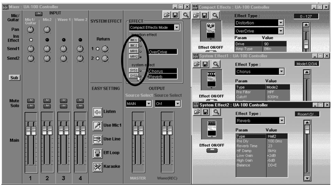This screenshot has height=185, width=331.
Task: Click the Distortion pedal image
Action: coord(211,31)
